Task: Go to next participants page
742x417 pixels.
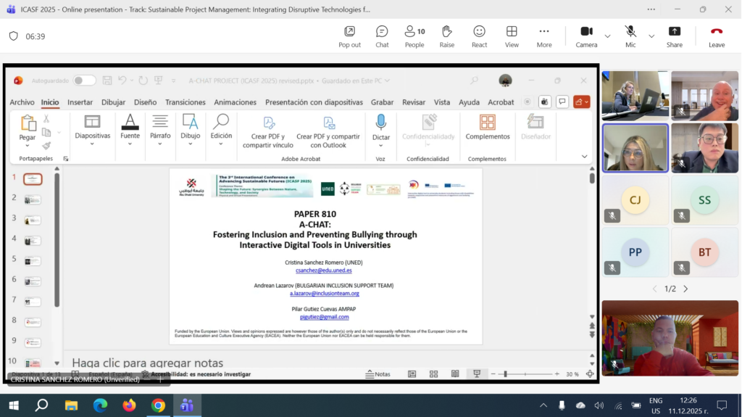Action: click(685, 289)
